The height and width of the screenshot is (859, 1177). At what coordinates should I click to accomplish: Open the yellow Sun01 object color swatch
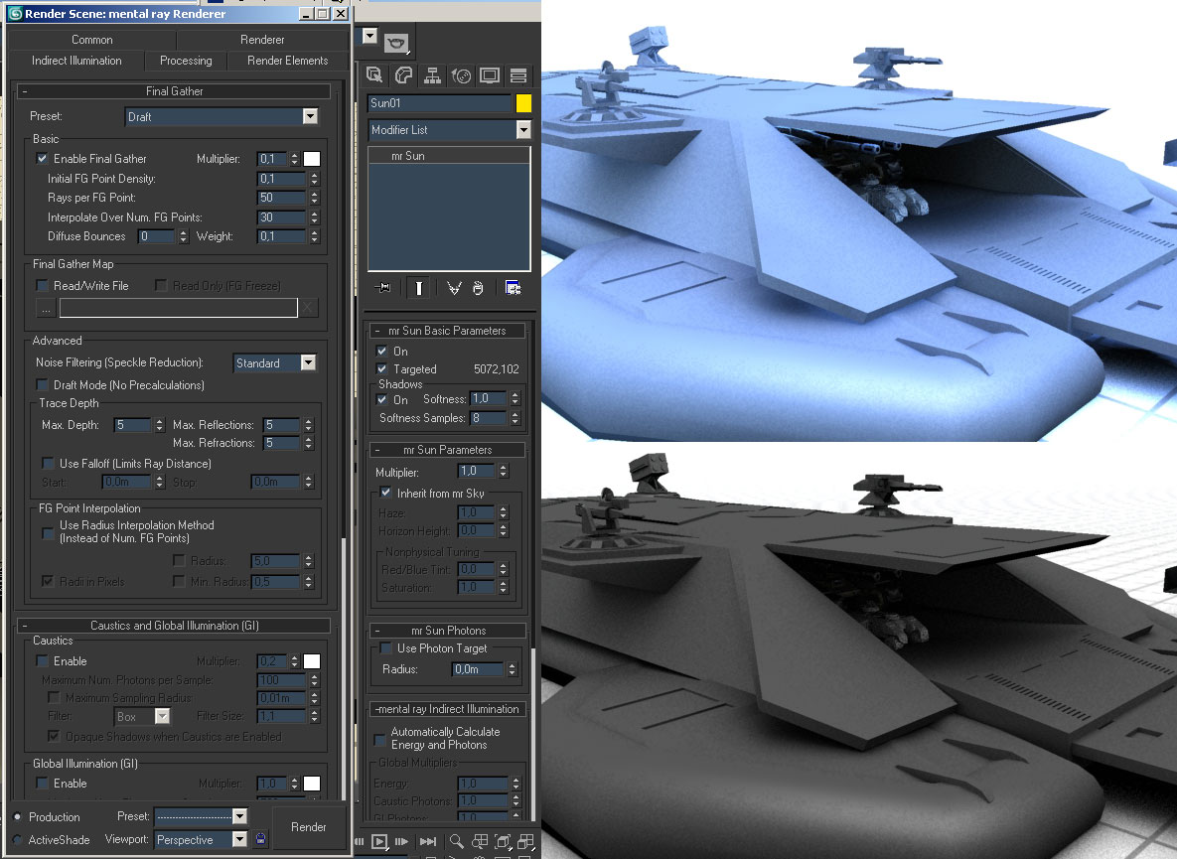point(524,103)
